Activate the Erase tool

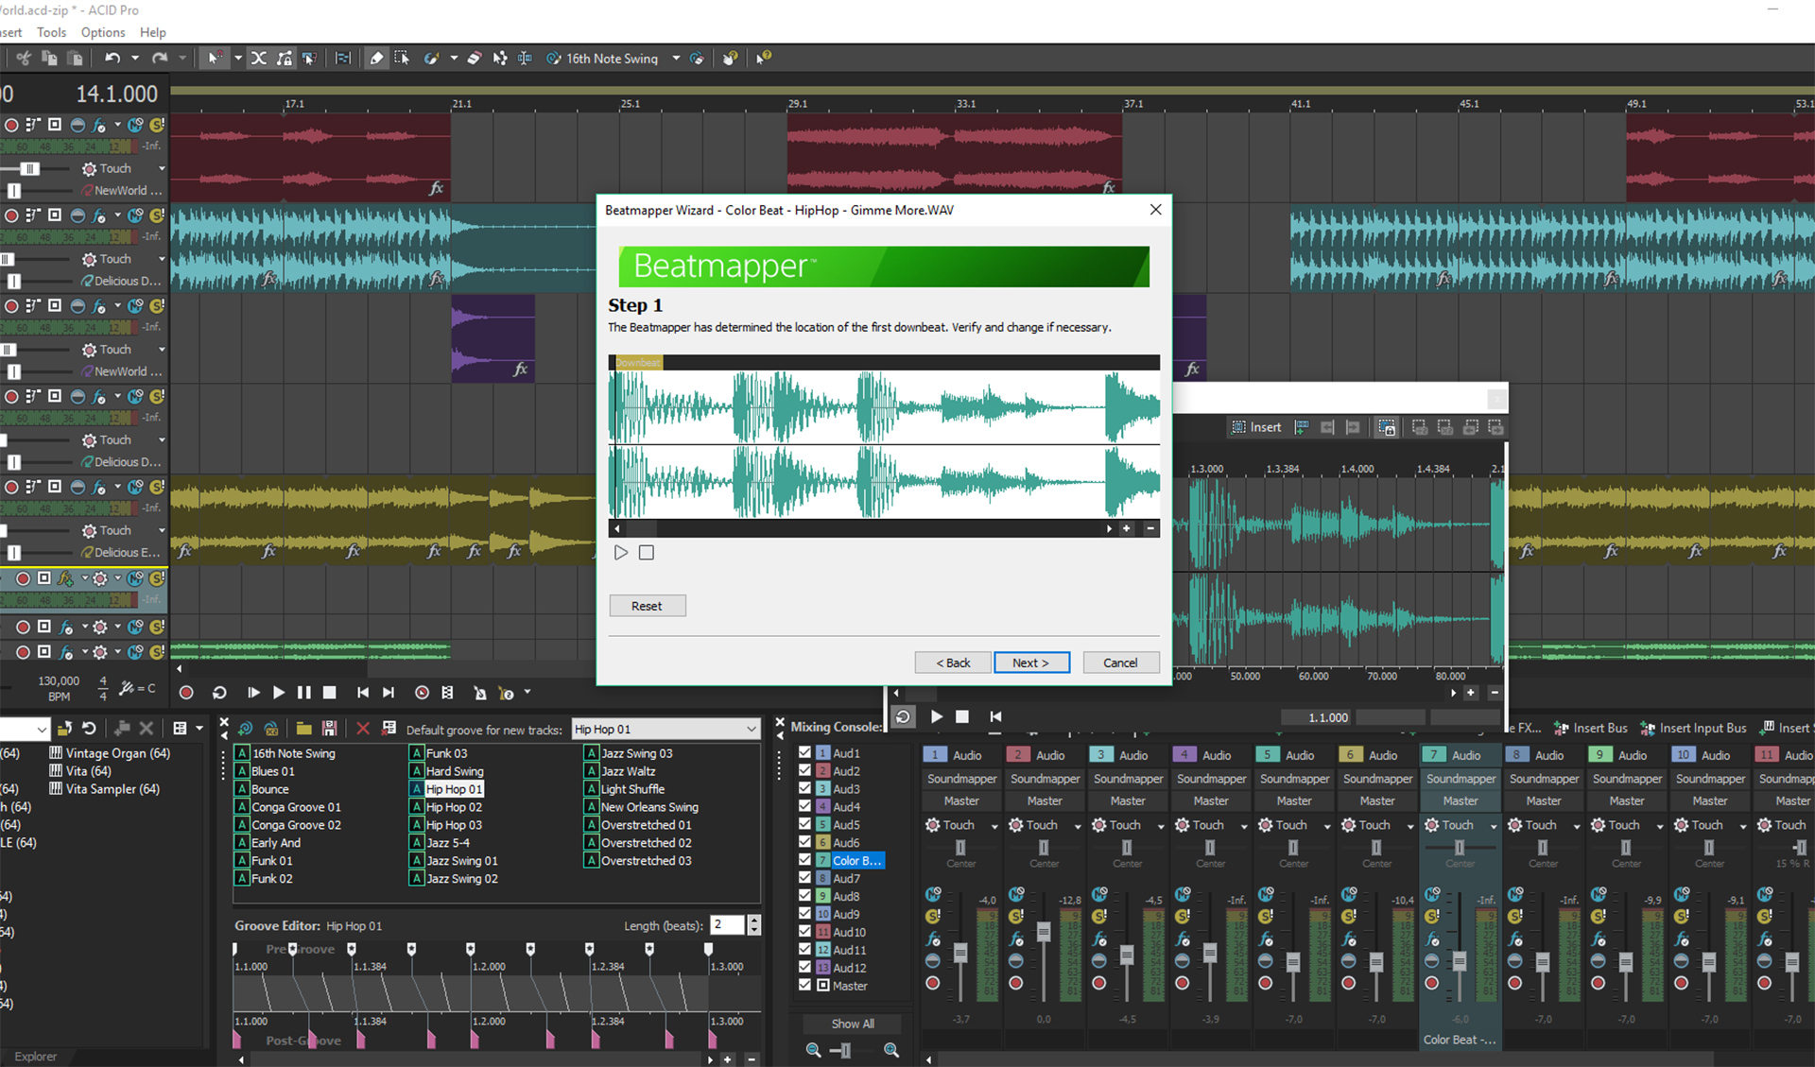pos(474,58)
